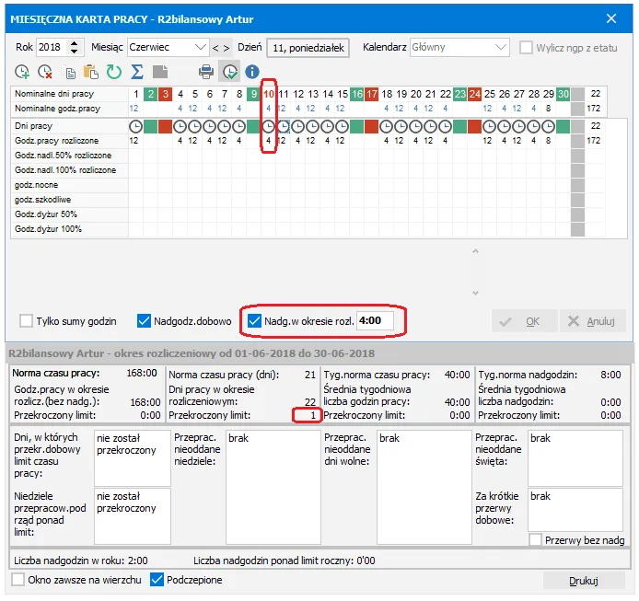
Task: Click the add work time clock icon
Action: (x=23, y=72)
